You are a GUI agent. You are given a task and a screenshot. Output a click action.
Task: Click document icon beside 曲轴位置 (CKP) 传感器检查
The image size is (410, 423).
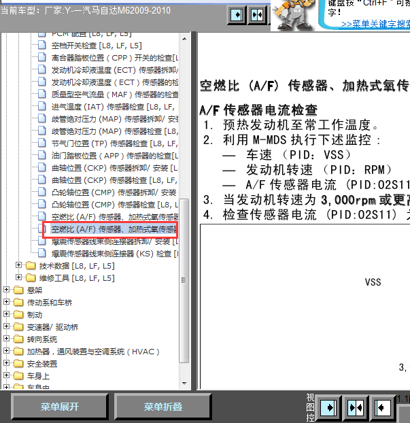pos(41,180)
